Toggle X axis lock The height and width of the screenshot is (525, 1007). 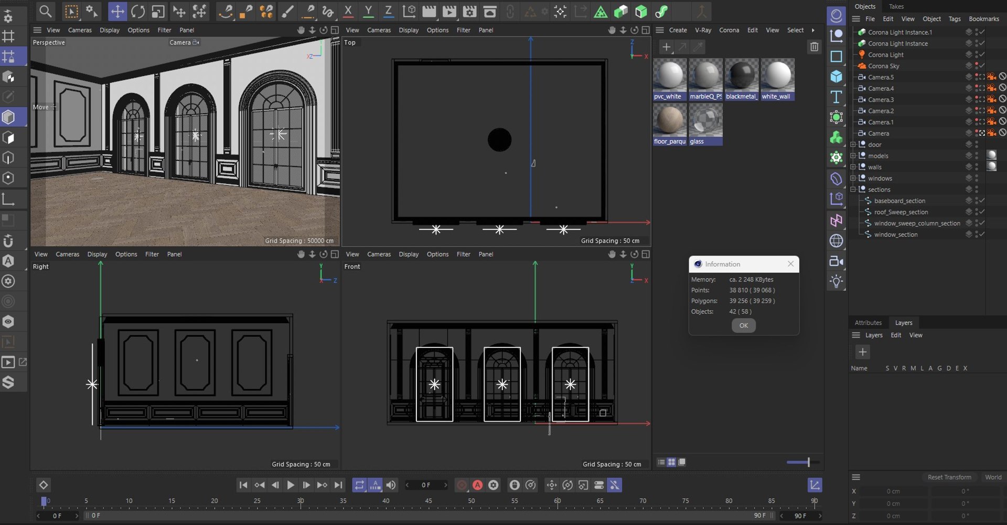pos(348,11)
